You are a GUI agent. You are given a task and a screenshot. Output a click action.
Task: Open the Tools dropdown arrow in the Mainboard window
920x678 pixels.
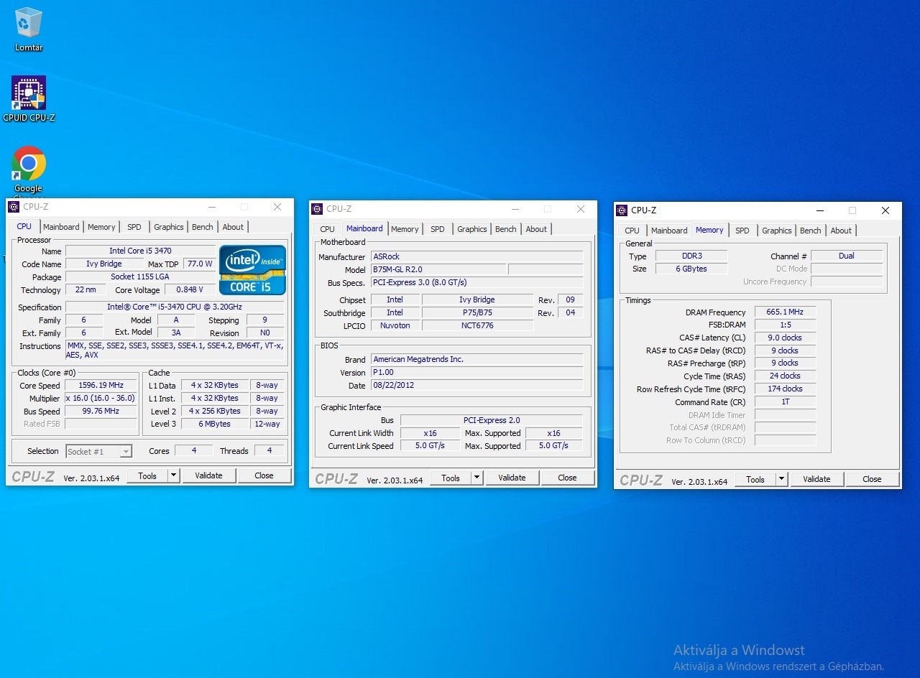477,478
